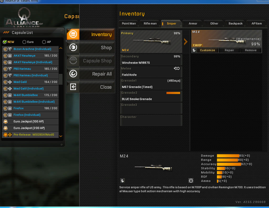Select AK47 Hawkeye 185/200 capsule
The height and width of the screenshot is (208, 269).
click(x=30, y=56)
